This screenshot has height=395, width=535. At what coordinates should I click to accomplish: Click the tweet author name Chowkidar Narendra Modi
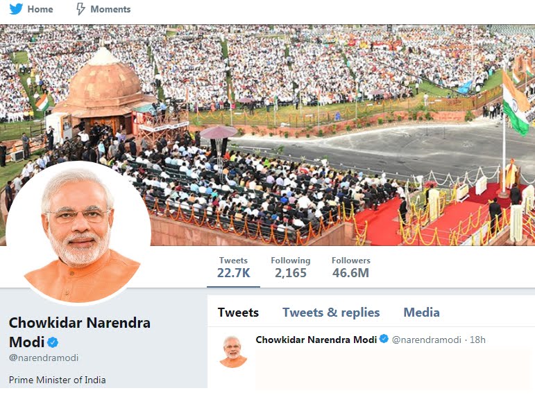[316, 340]
